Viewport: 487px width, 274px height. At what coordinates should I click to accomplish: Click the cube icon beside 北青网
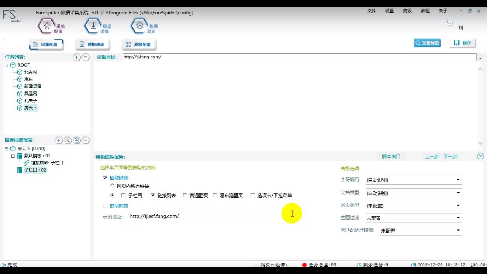click(x=19, y=72)
